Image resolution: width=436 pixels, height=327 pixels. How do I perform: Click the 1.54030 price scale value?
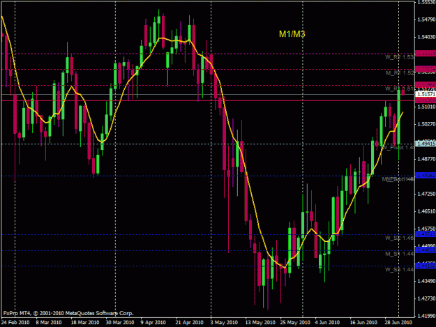pos(426,37)
